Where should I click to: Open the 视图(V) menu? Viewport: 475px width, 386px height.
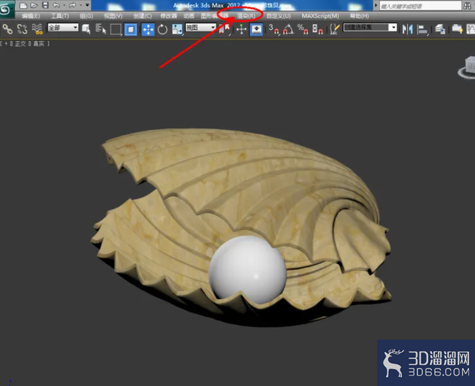coord(113,16)
